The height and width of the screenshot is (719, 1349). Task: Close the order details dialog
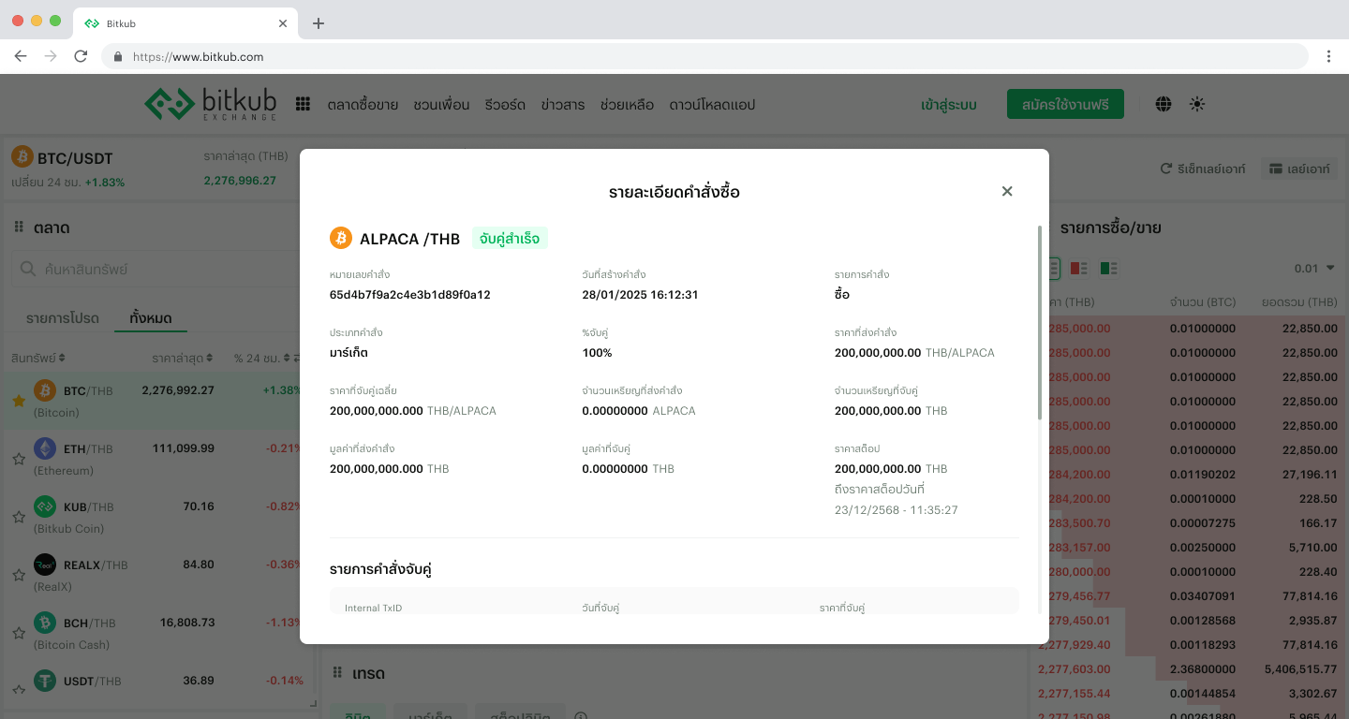[x=1007, y=191]
